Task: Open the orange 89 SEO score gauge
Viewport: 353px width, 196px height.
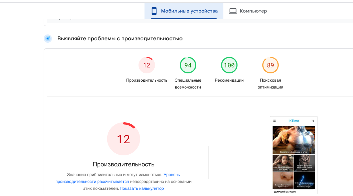Action: pyautogui.click(x=271, y=65)
